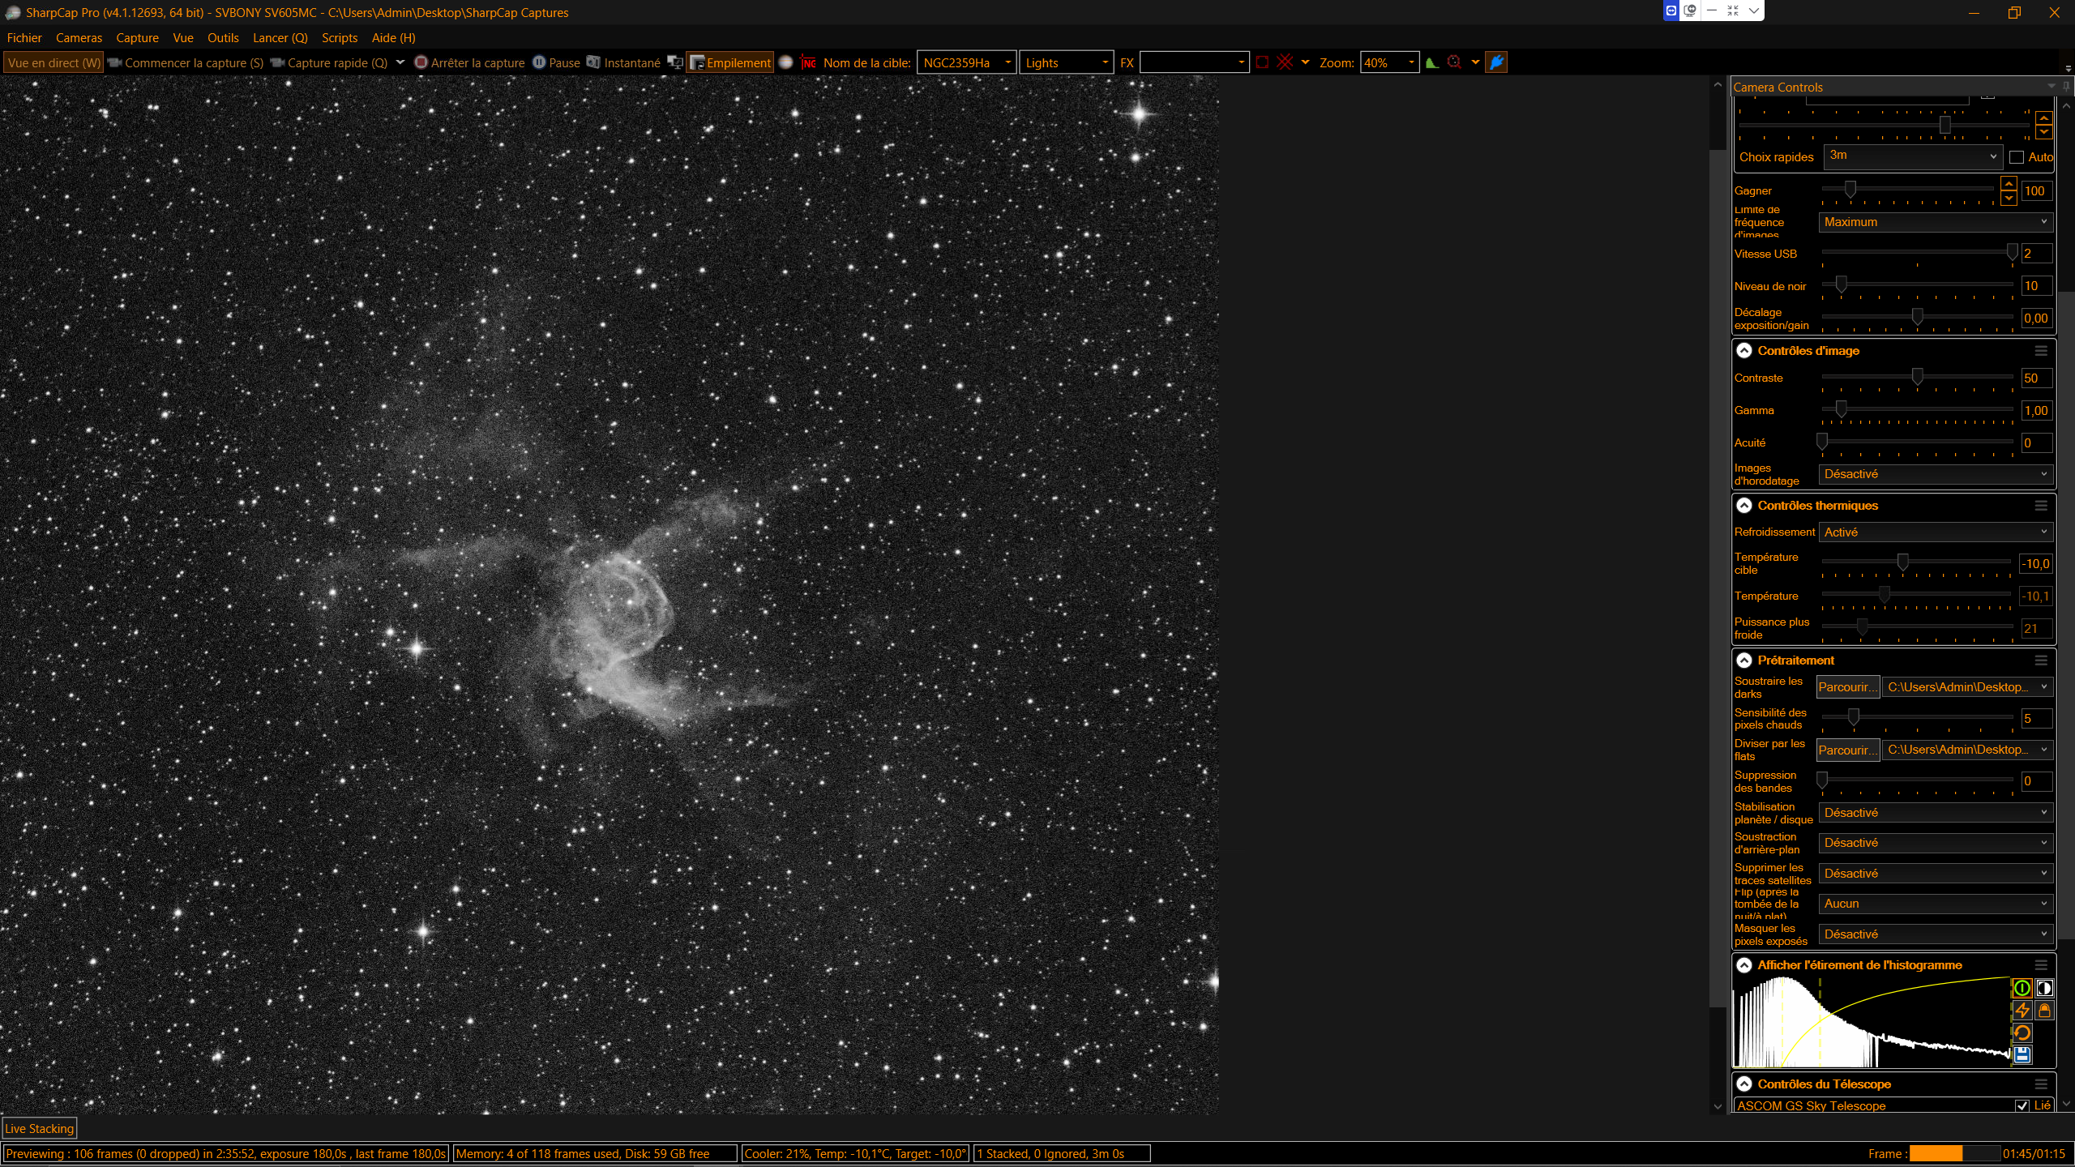Open Refroidissement Activé dropdown

1936,532
